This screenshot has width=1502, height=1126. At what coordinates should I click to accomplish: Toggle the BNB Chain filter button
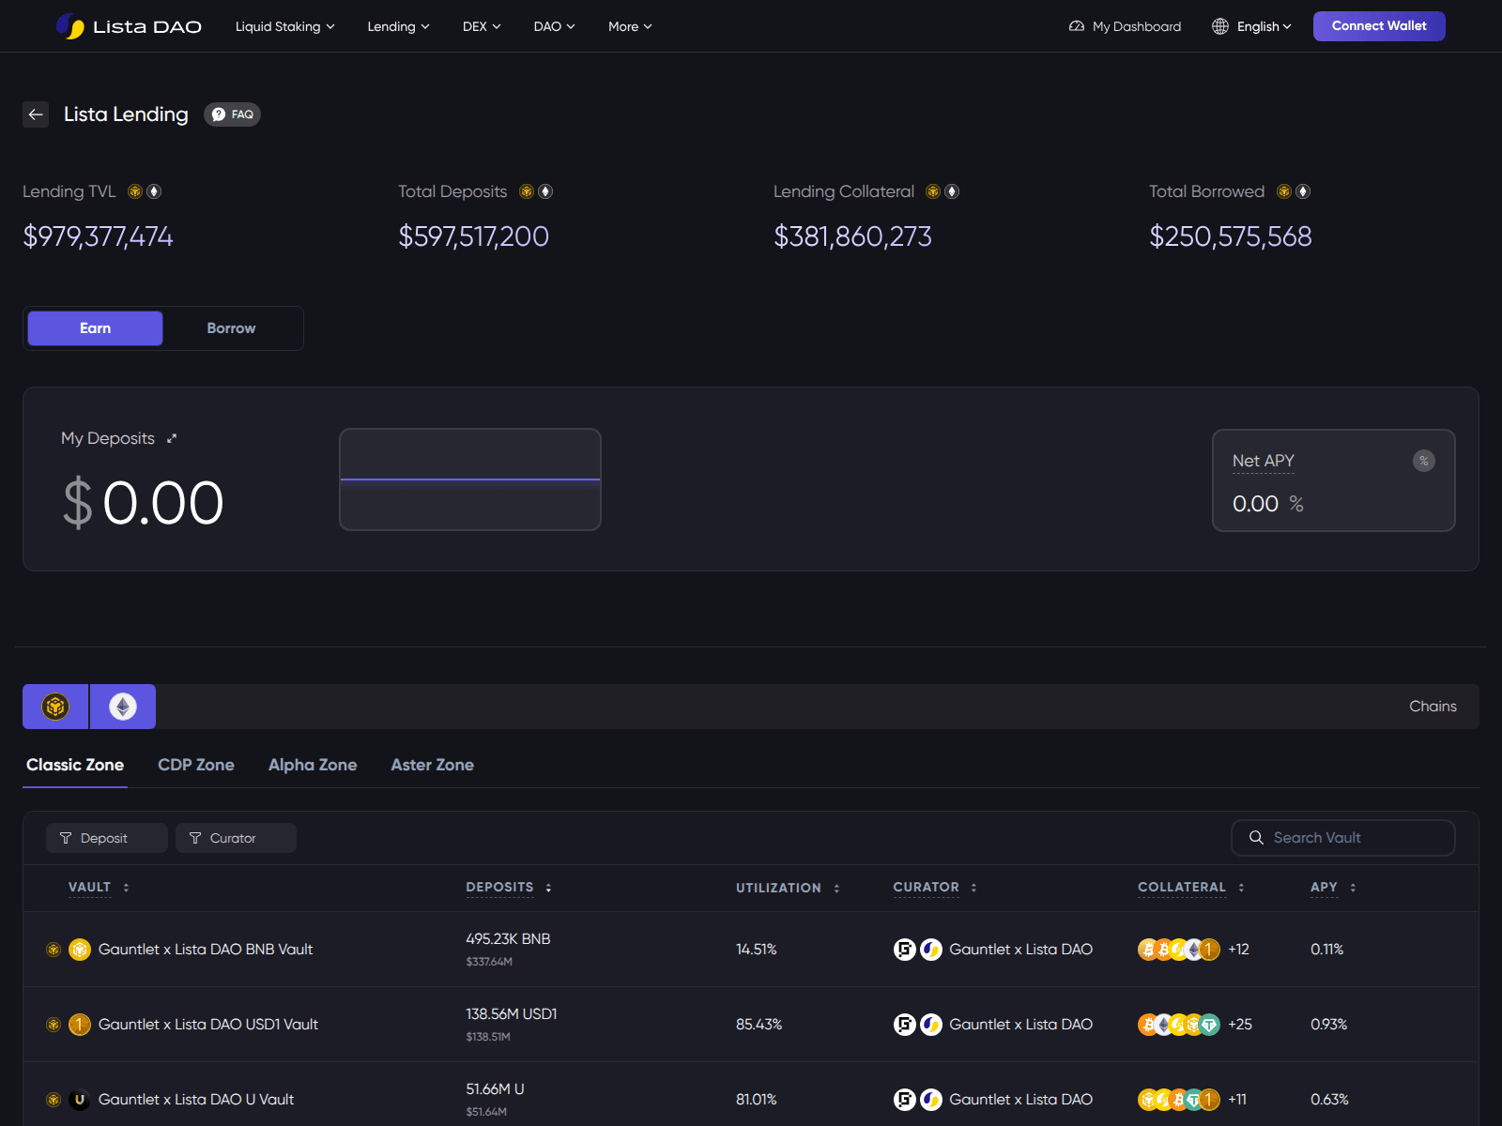[55, 707]
